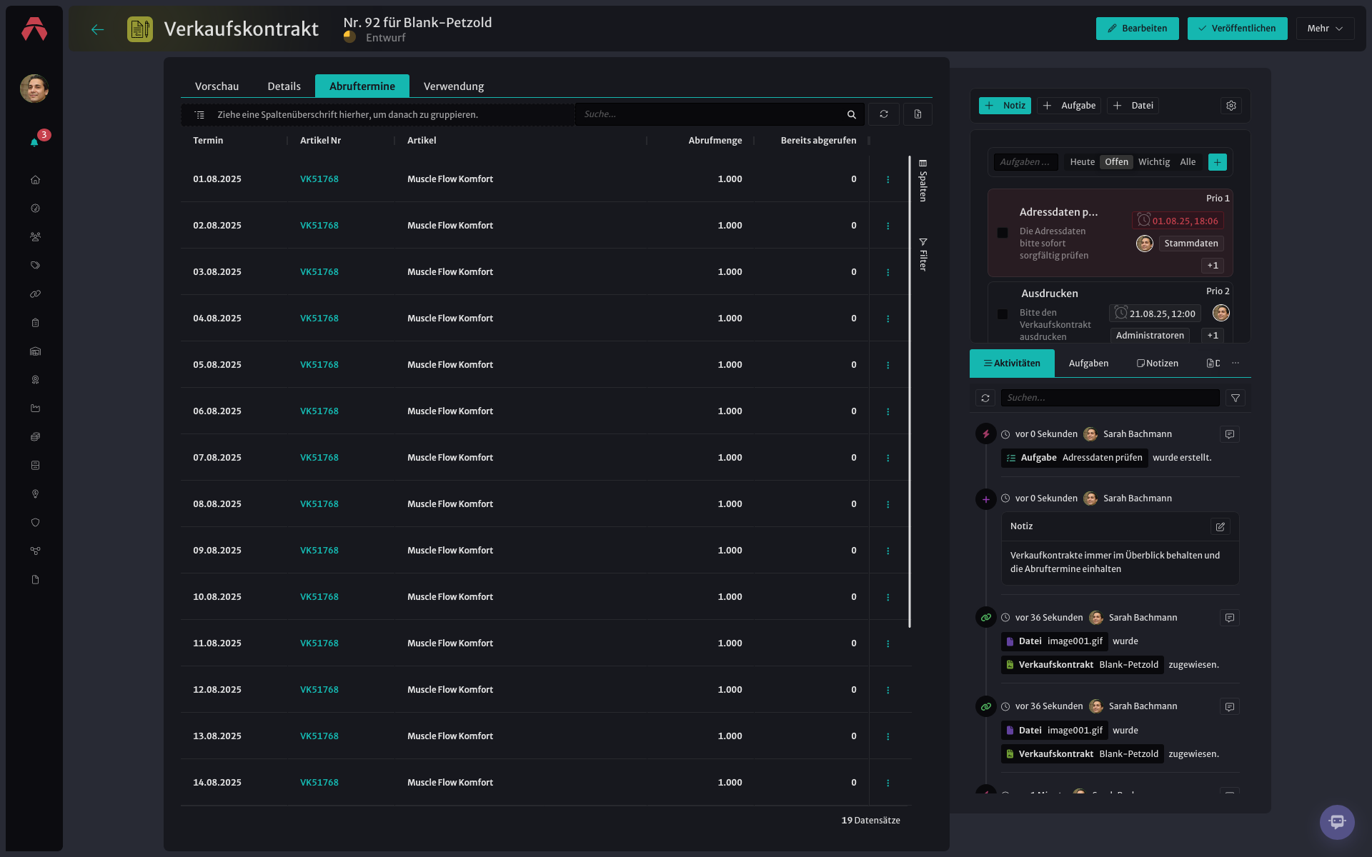Switch to the Verwendung tab

coord(454,86)
